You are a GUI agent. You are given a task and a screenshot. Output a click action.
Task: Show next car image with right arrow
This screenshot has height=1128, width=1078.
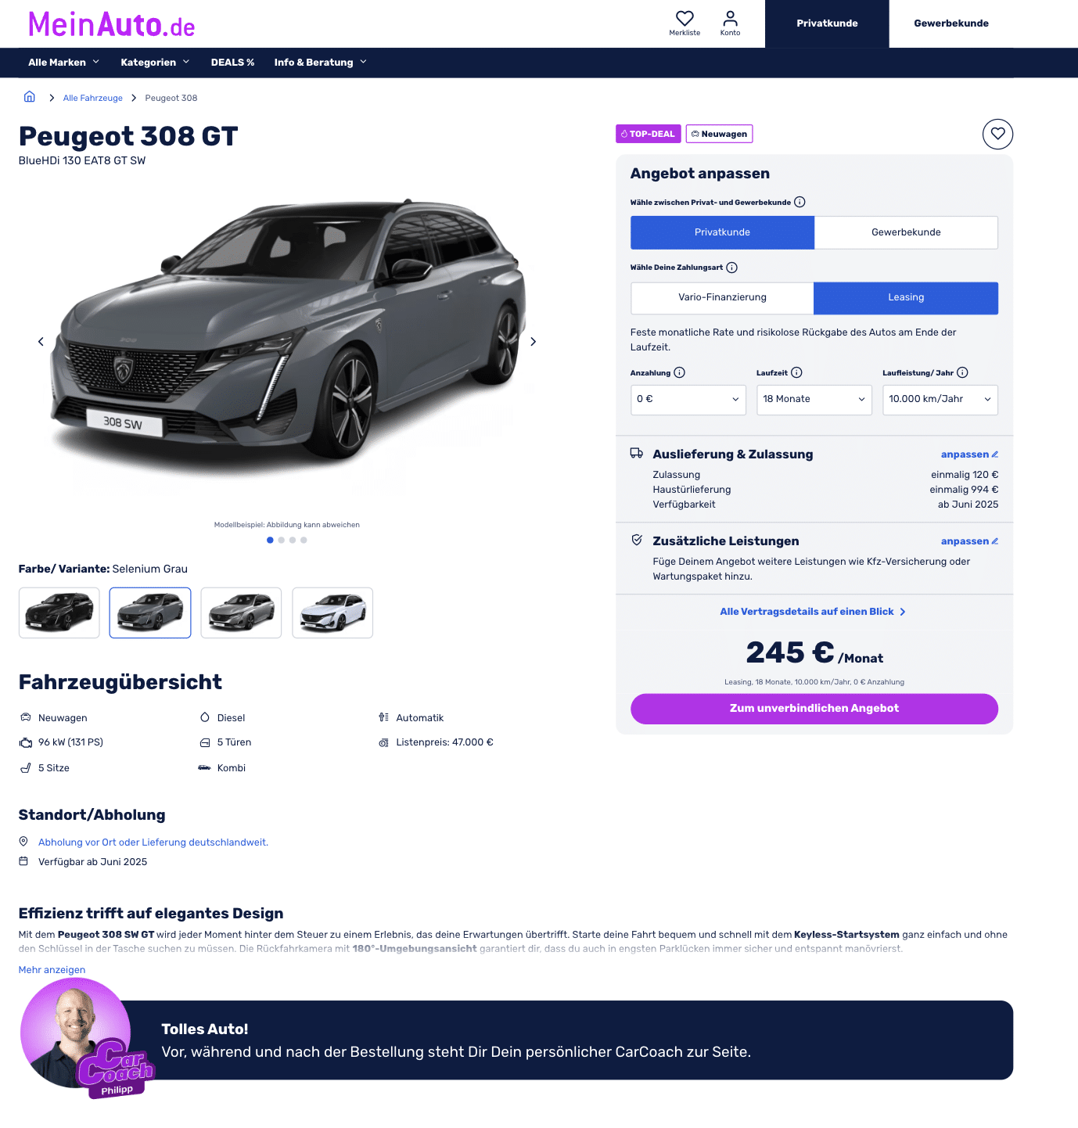point(534,342)
